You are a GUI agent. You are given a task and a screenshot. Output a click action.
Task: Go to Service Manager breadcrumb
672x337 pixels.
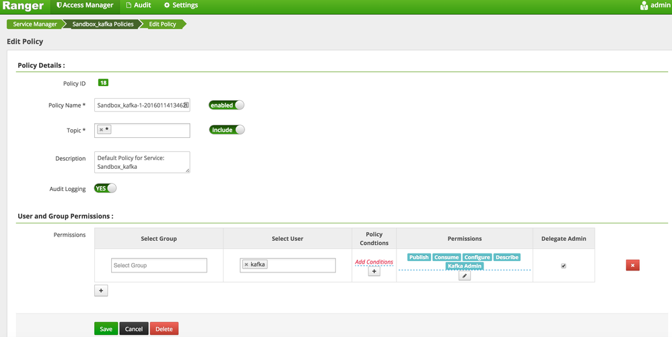tap(35, 24)
